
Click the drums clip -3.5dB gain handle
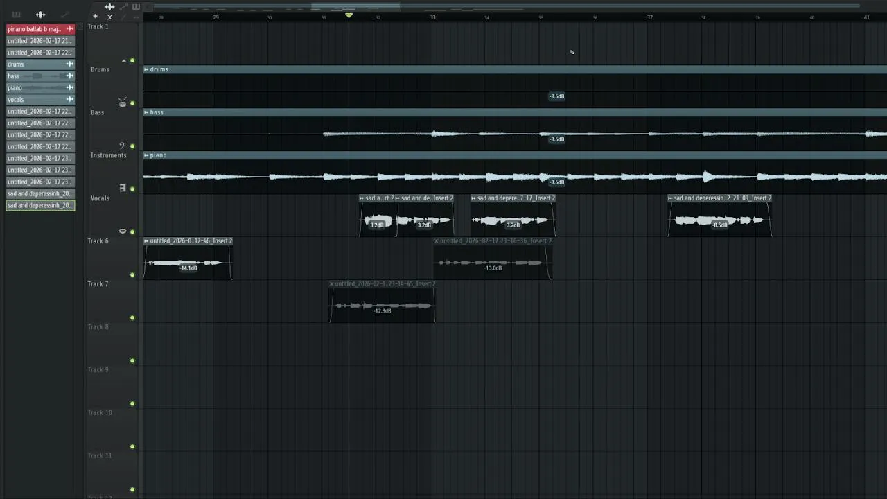556,96
